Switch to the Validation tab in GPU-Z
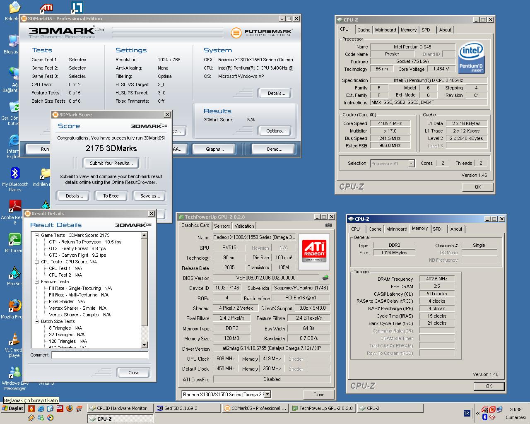The width and height of the screenshot is (530, 424). [x=244, y=226]
